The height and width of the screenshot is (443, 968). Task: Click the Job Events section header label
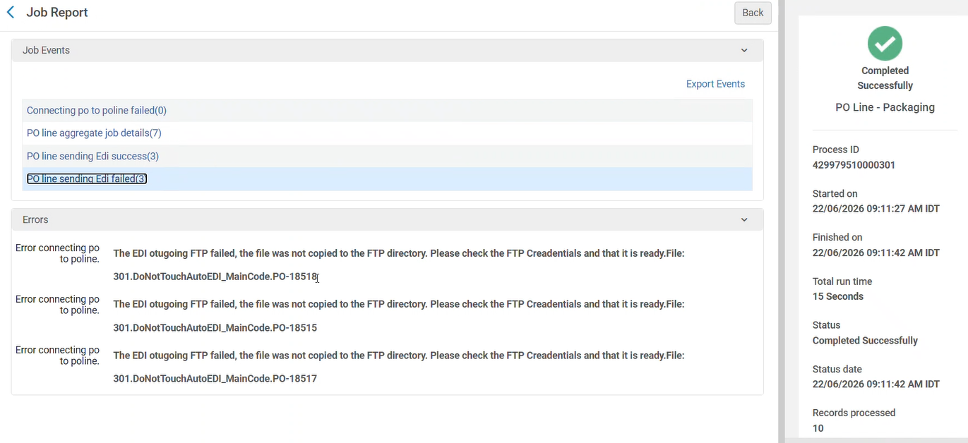[46, 50]
